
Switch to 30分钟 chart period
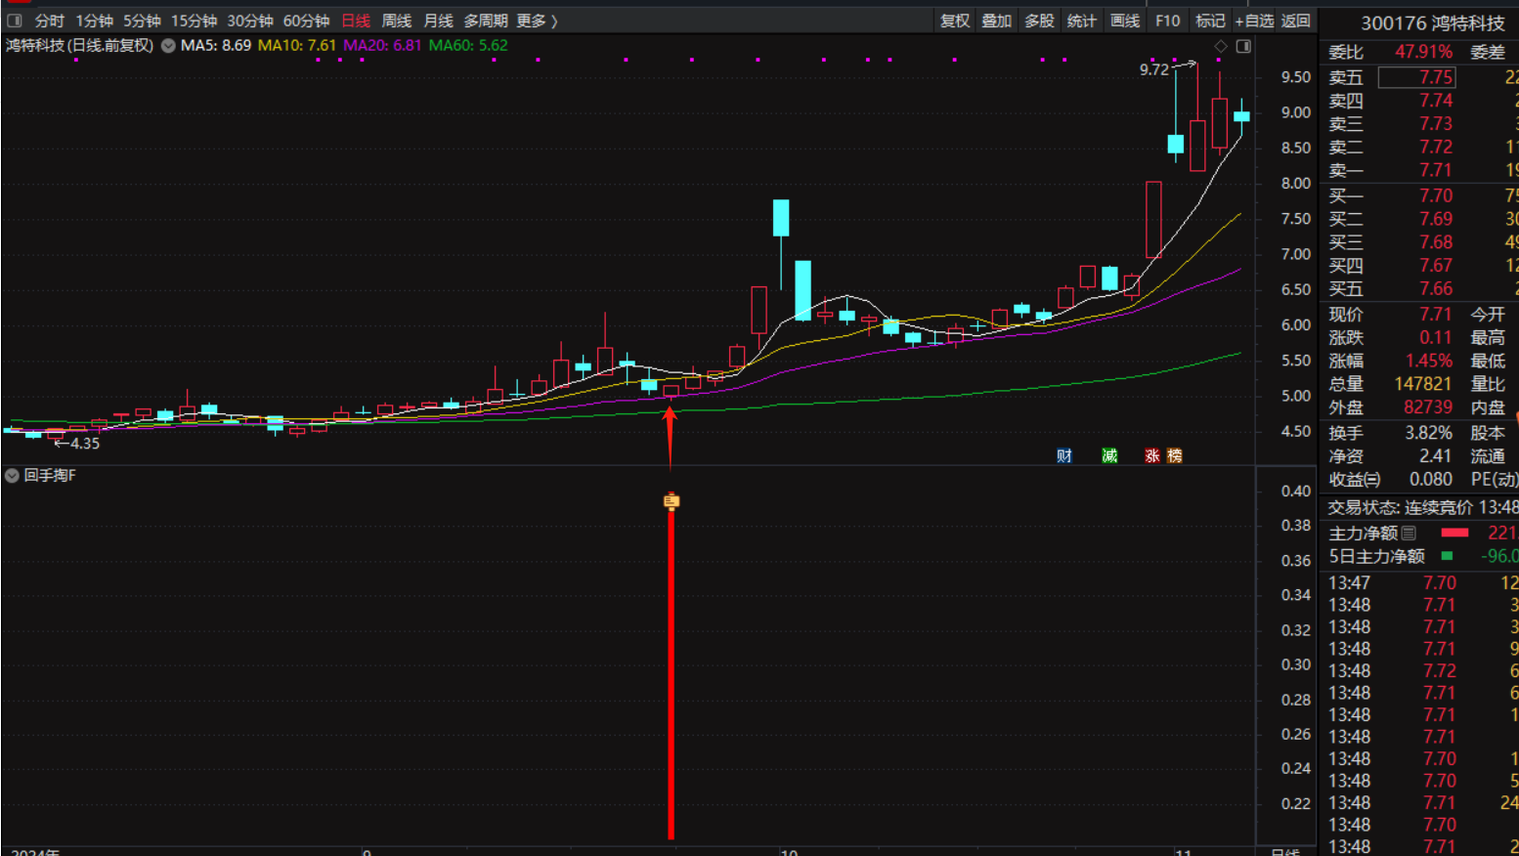(x=250, y=21)
